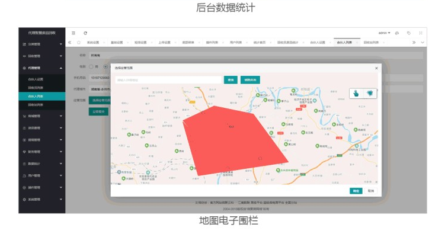Click the refresh icon in top toolbar

[x=85, y=33]
